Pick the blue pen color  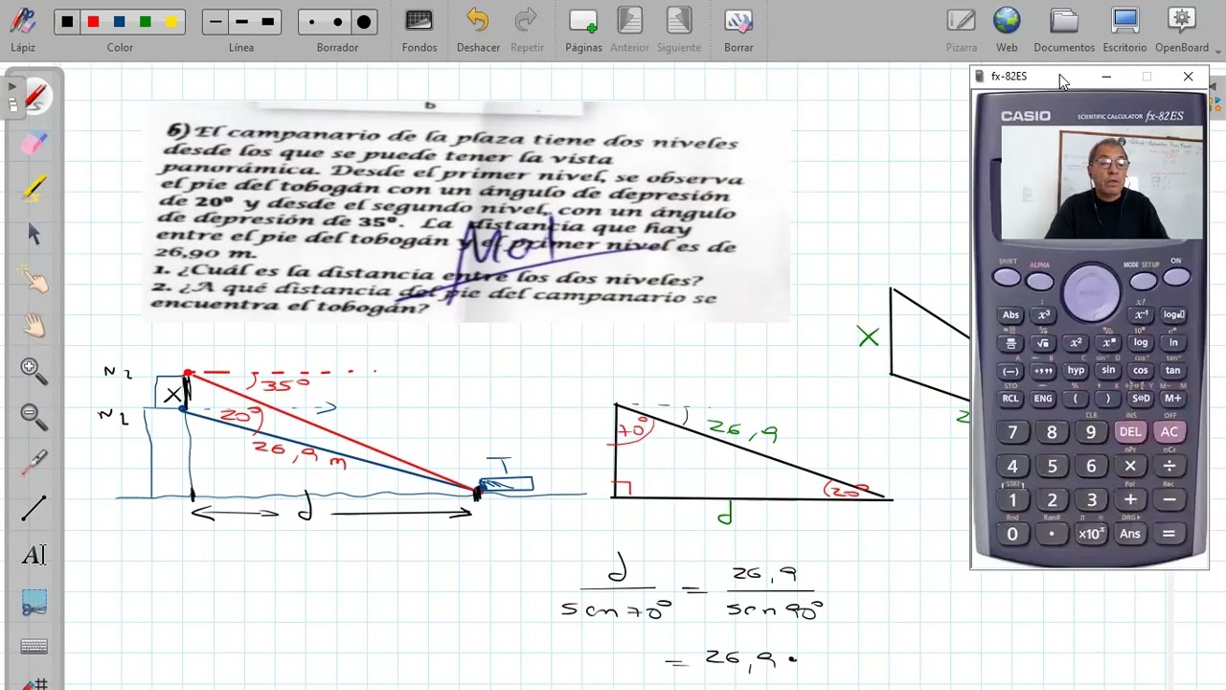119,22
